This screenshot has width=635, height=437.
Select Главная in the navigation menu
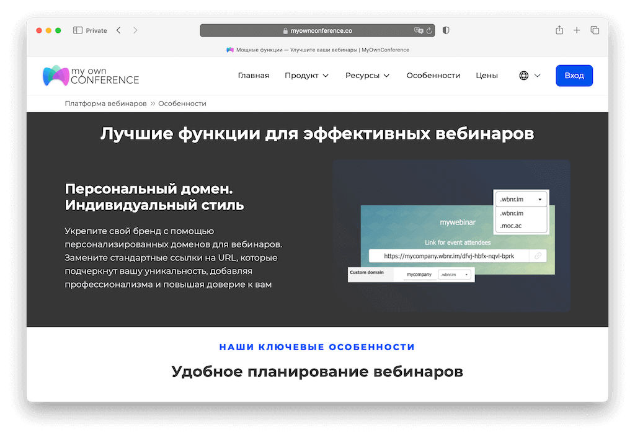coord(254,75)
